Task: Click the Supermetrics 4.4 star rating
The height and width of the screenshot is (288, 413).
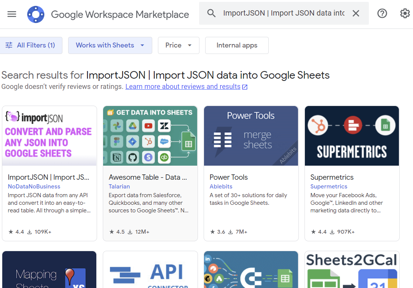Action: [319, 232]
